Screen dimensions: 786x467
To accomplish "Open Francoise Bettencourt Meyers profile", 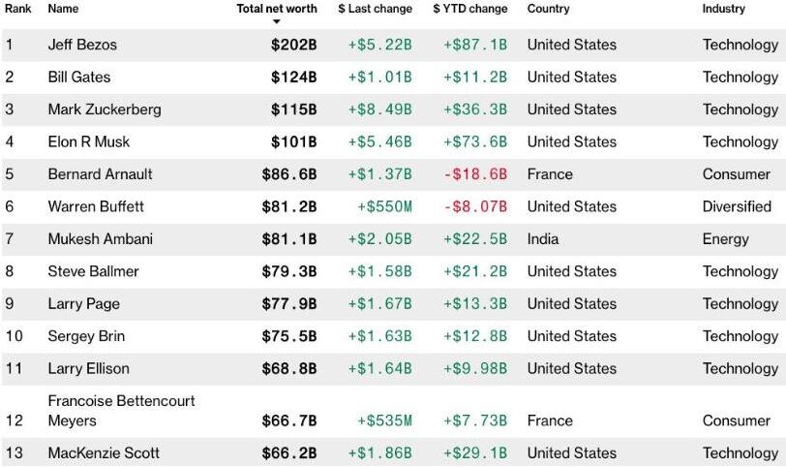I will click(121, 411).
